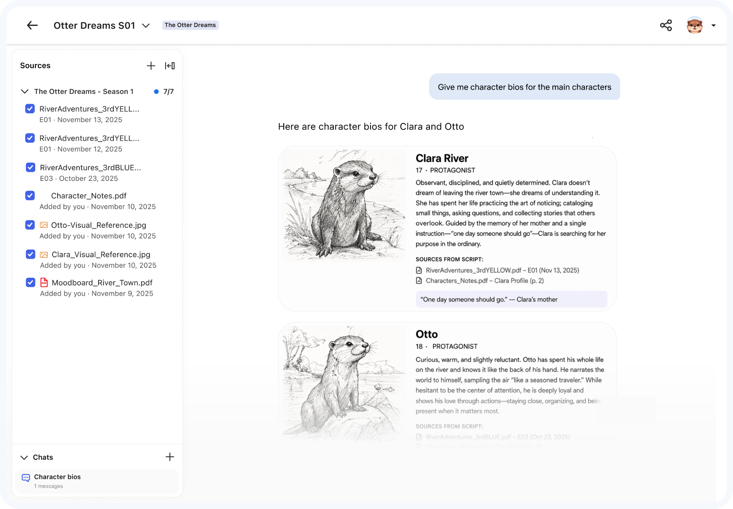Image resolution: width=733 pixels, height=509 pixels.
Task: Click the Otter Dreams S01 title
Action: pyautogui.click(x=94, y=26)
